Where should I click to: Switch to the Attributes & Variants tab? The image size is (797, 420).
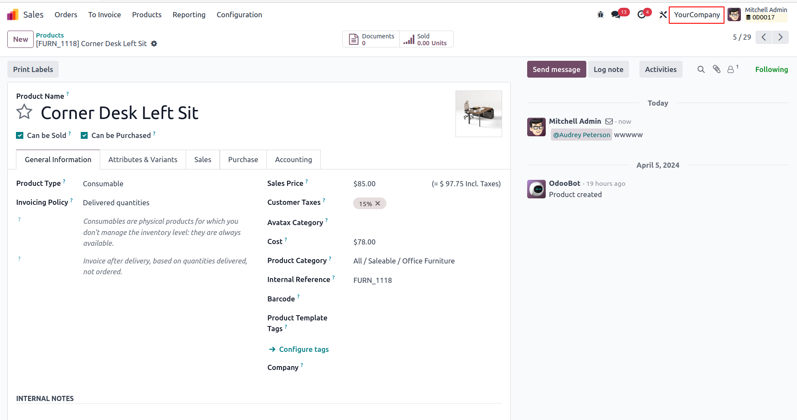143,160
